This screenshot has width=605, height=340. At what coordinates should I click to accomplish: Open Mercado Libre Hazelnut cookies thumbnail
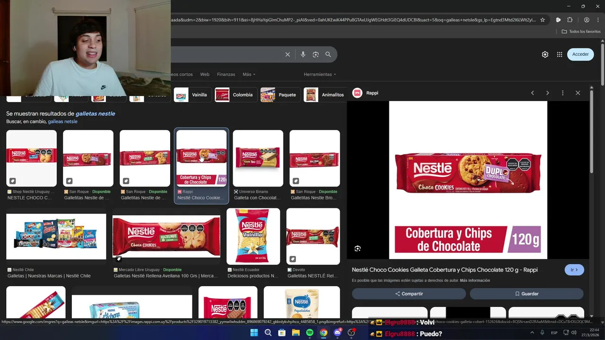coord(166,236)
